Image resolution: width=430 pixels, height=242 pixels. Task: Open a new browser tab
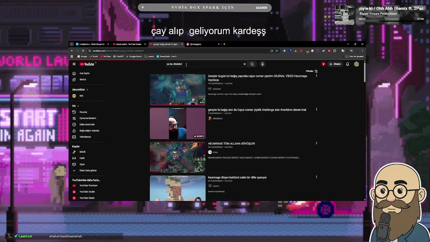click(x=224, y=44)
